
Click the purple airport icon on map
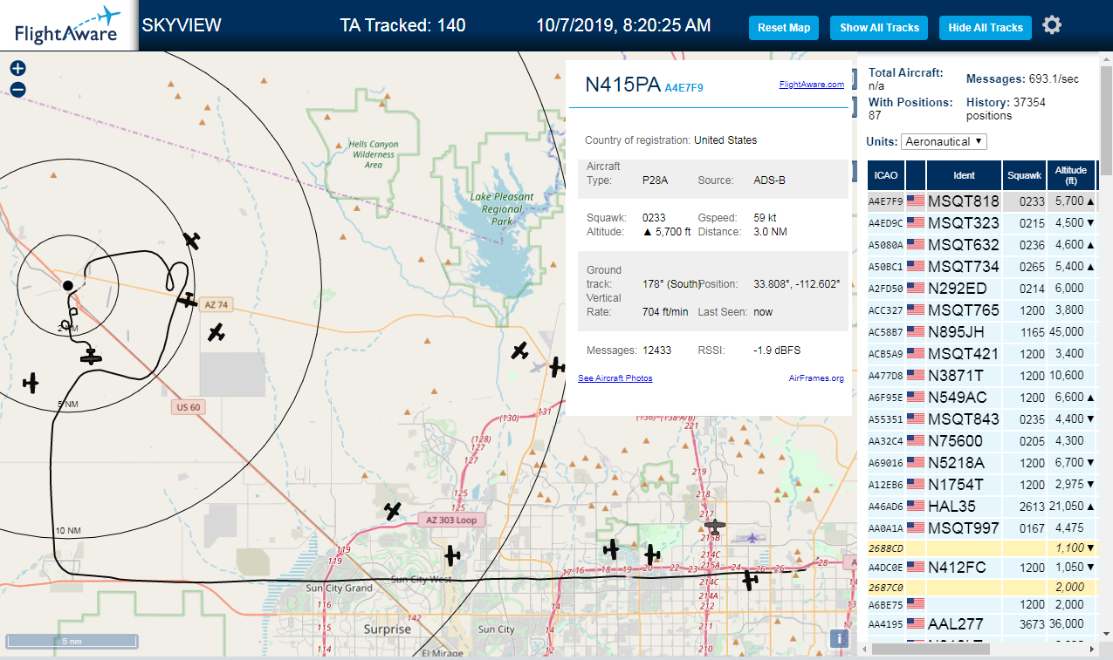pos(752,537)
